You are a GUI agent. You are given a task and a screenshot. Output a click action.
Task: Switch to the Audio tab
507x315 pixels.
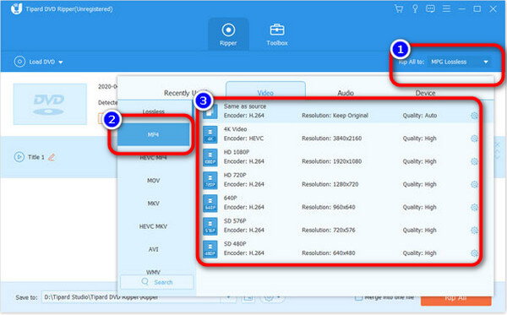click(x=346, y=93)
